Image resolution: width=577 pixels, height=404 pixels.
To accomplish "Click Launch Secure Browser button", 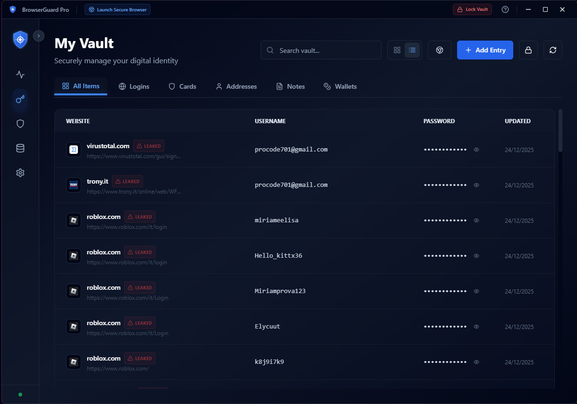I will [118, 9].
